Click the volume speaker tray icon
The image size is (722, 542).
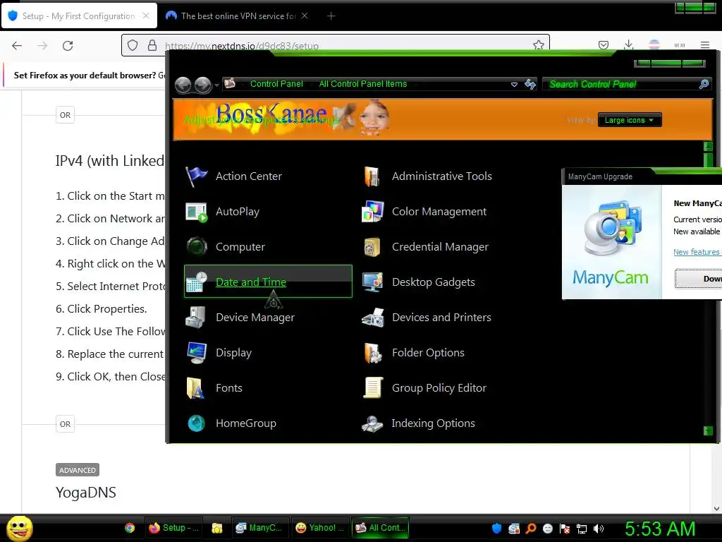coord(598,529)
